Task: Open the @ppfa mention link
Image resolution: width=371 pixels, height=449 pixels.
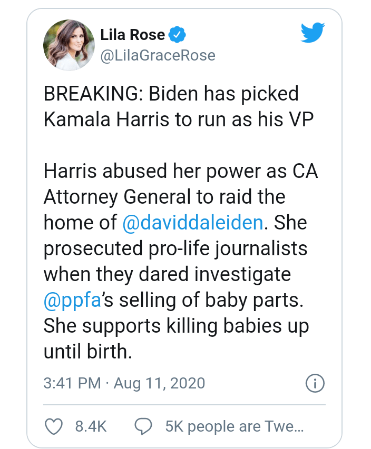Action: point(72,300)
